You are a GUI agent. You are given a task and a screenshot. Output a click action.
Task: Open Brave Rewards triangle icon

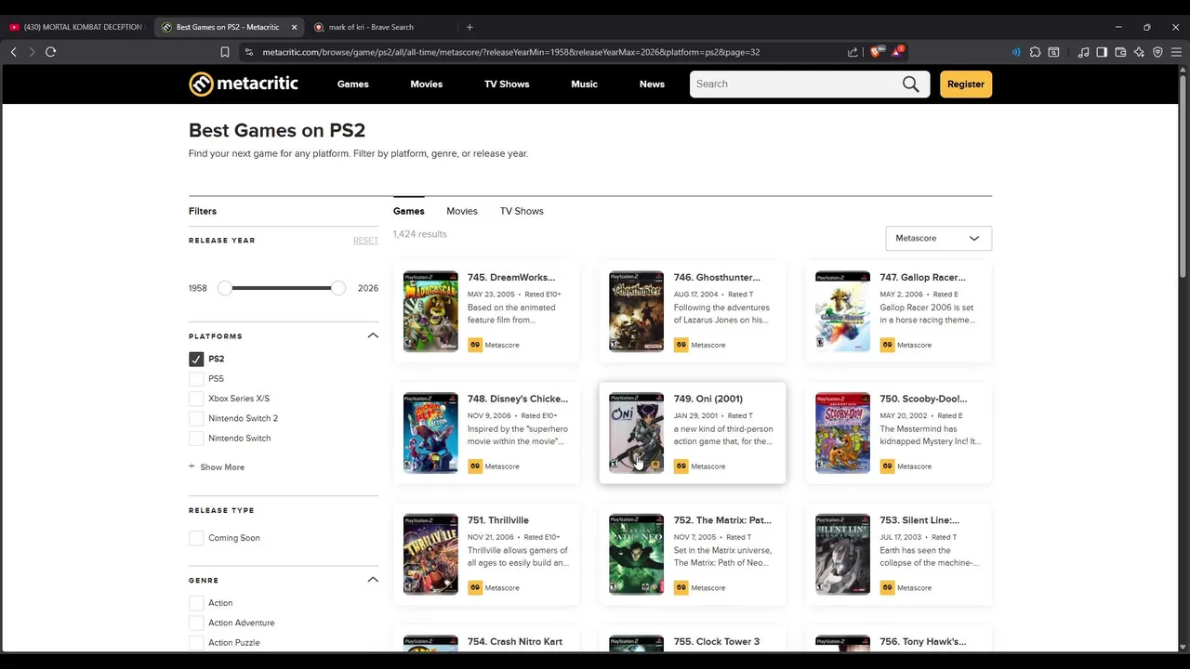pyautogui.click(x=897, y=52)
